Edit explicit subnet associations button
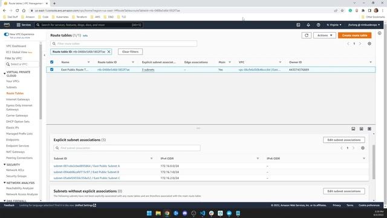The width and height of the screenshot is (387, 218). [x=344, y=140]
